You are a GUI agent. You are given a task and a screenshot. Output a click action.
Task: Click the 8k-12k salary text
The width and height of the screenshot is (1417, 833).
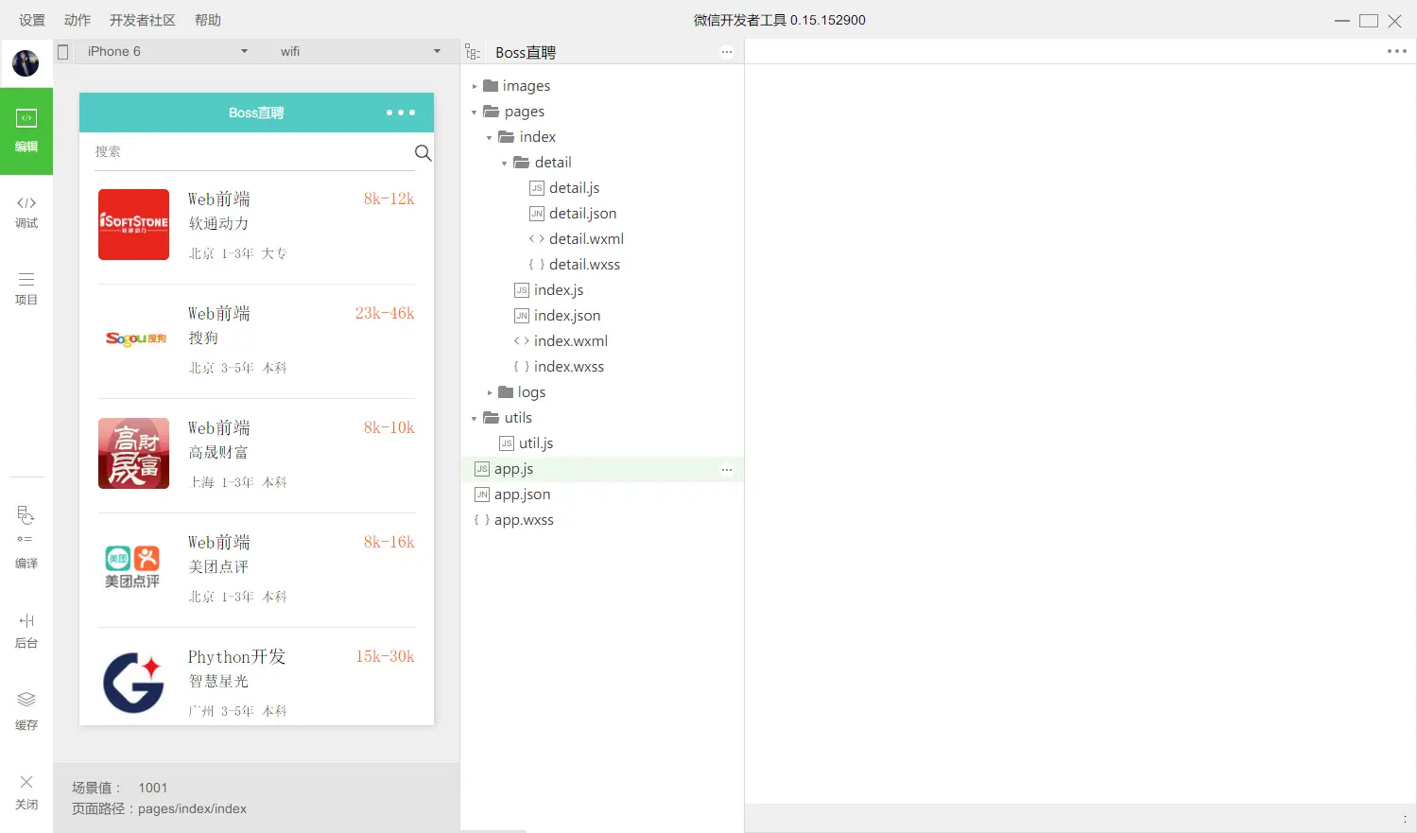[389, 199]
